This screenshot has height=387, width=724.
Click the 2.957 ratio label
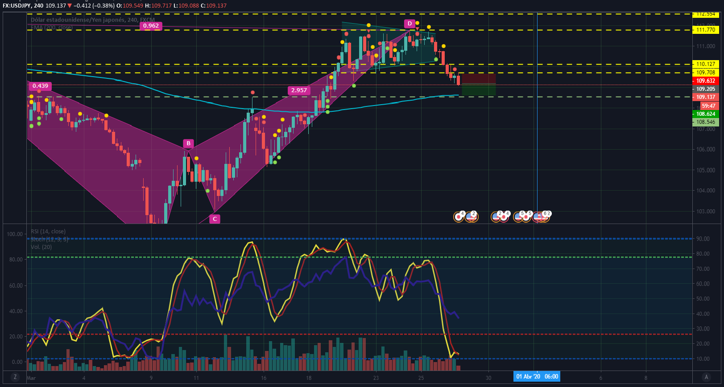tap(299, 90)
